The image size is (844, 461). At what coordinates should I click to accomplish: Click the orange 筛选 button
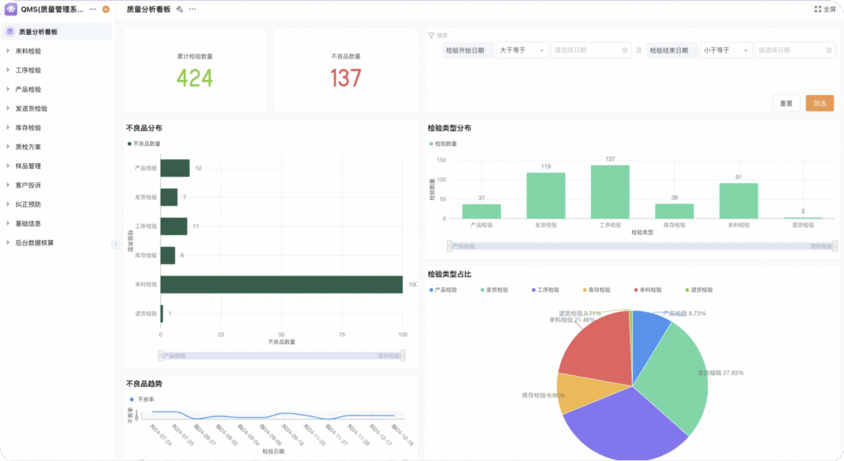[x=819, y=103]
